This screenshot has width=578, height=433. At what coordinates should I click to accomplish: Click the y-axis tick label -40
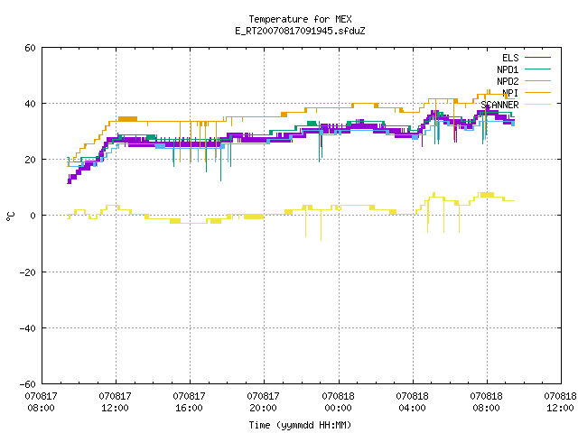(x=28, y=328)
